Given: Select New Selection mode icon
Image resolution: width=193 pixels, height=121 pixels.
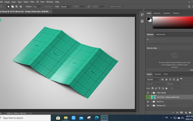Looking at the screenshot, I should click(x=8, y=7).
